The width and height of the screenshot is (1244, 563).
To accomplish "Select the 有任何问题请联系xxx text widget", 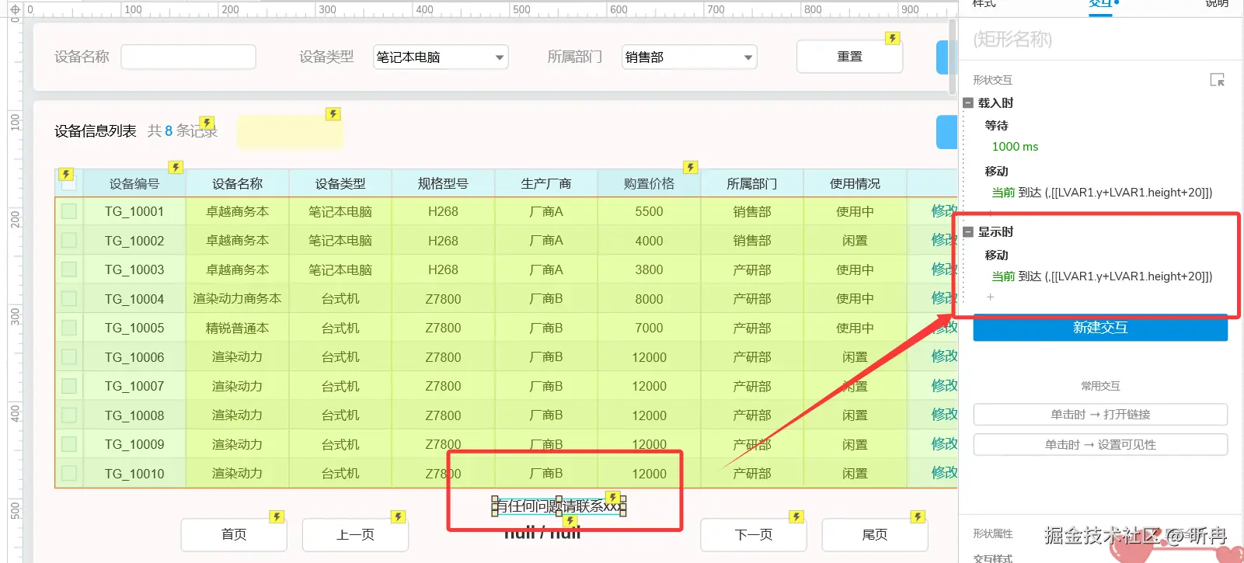I will click(559, 506).
